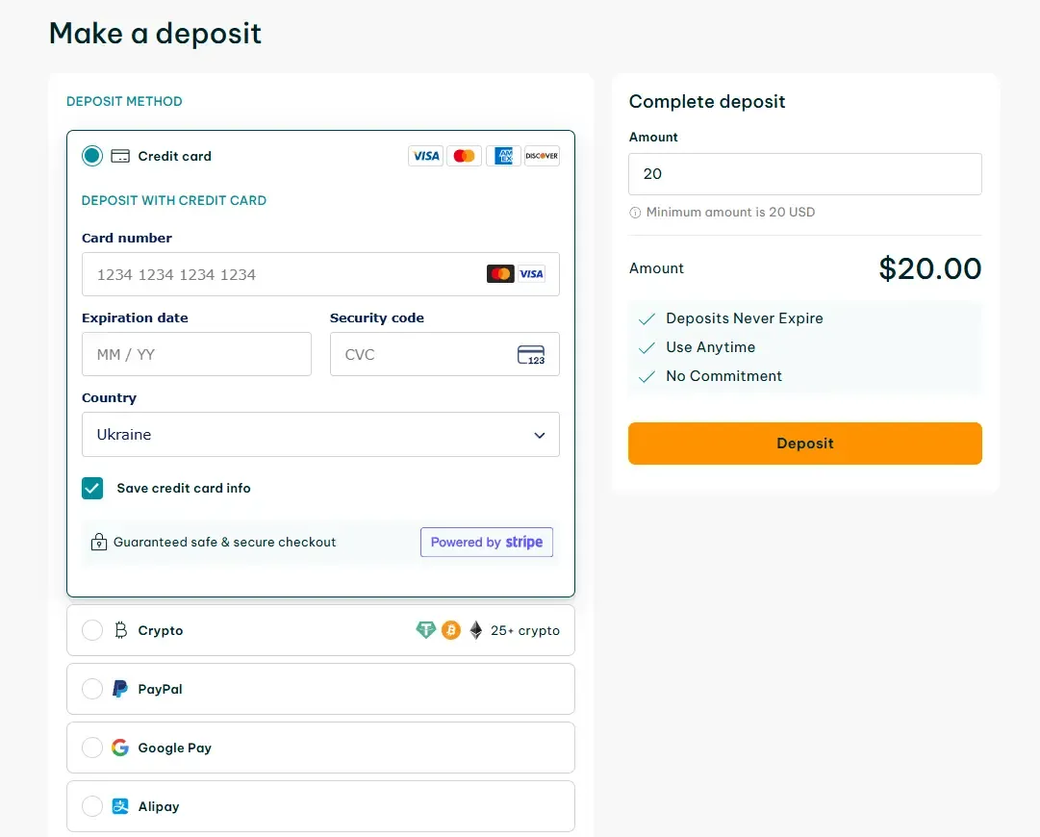
Task: Click the Visa logo beside Credit card
Action: (x=425, y=155)
